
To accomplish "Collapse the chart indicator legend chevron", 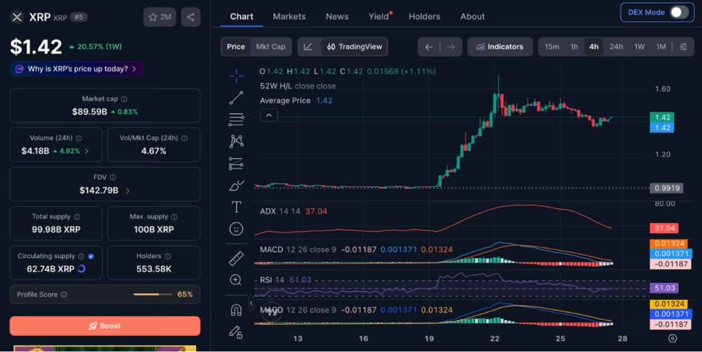I will pos(269,116).
